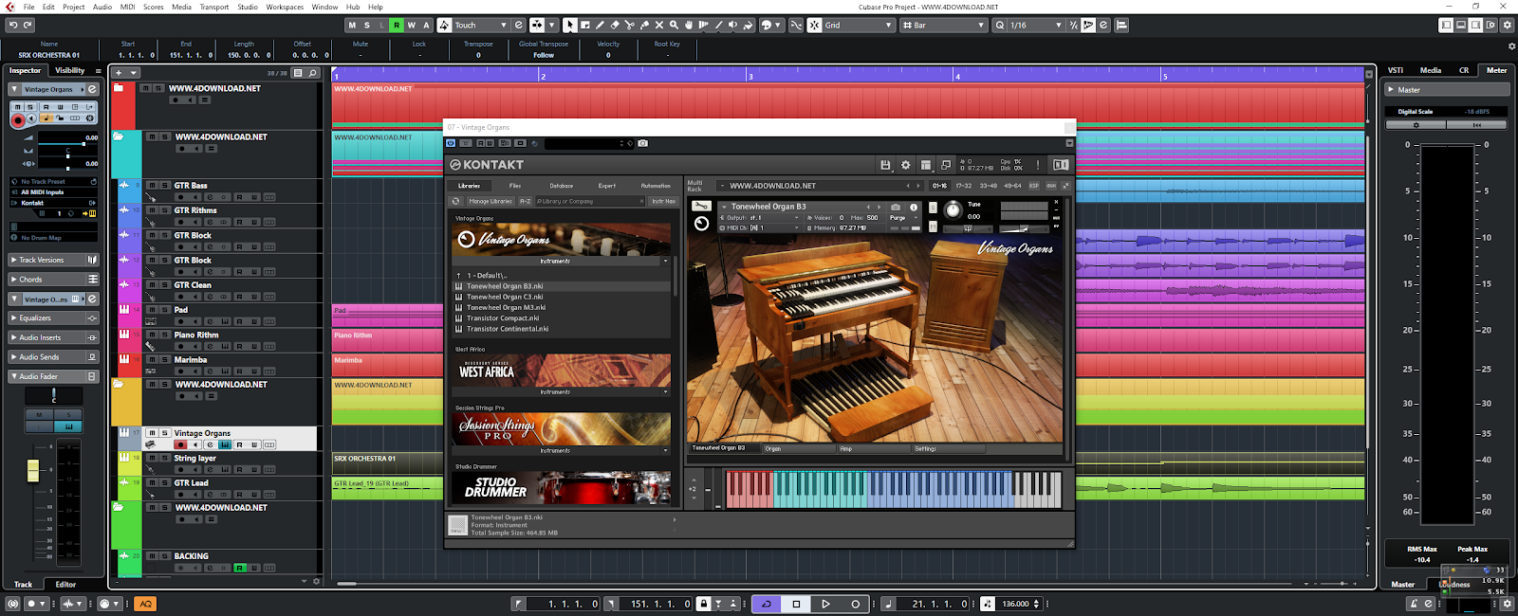Solo the Marimba track
This screenshot has height=616, width=1518.
click(x=164, y=360)
